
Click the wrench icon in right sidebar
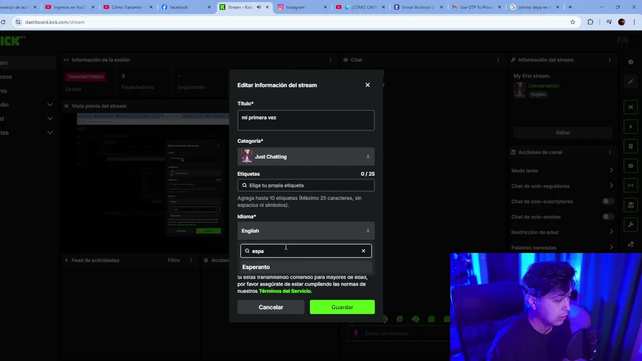(631, 225)
